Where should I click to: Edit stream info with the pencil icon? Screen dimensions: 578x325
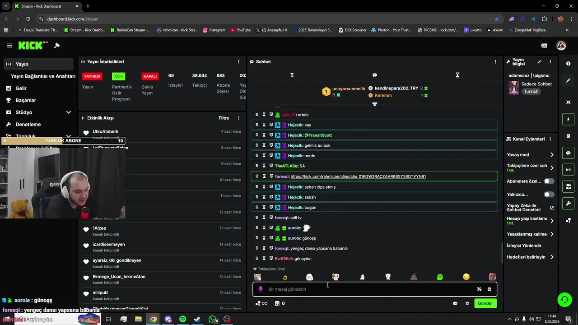[x=539, y=62]
